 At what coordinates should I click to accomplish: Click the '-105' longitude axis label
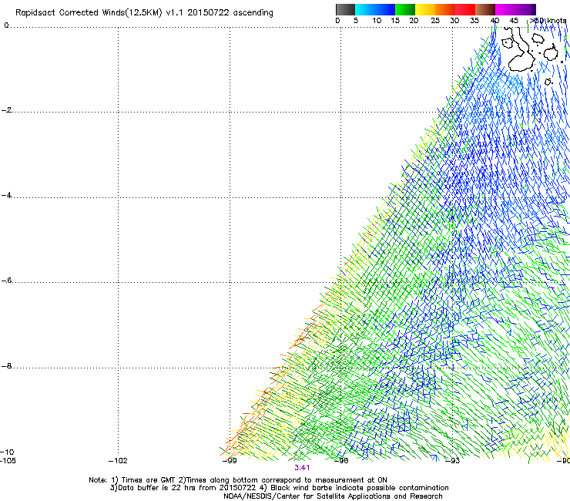point(8,461)
